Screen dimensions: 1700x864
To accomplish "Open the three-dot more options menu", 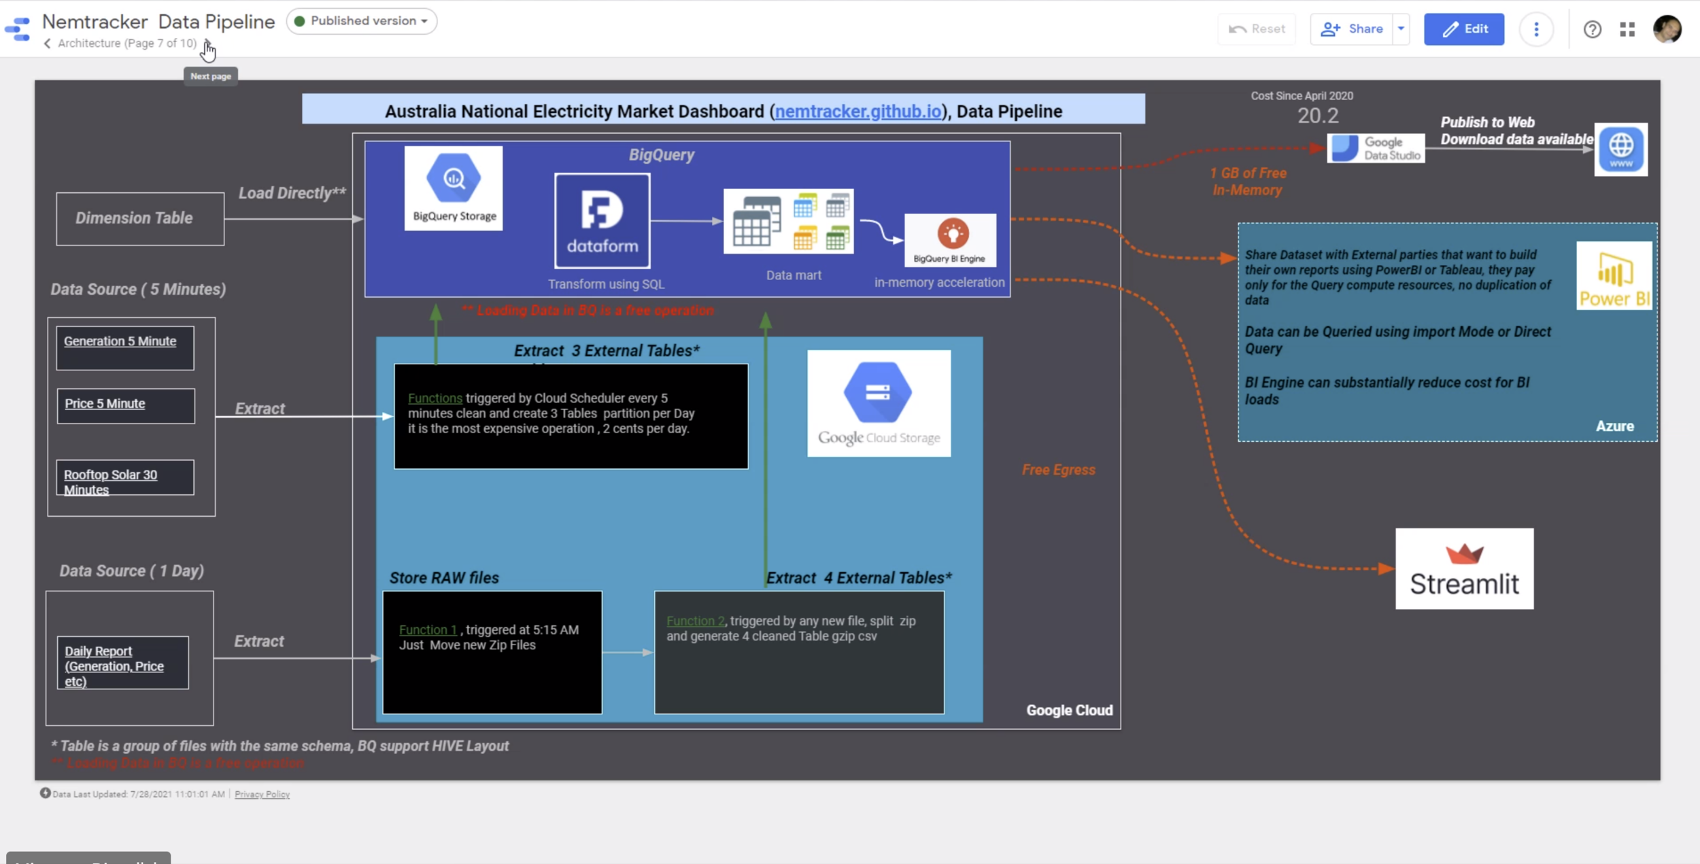I will coord(1535,29).
